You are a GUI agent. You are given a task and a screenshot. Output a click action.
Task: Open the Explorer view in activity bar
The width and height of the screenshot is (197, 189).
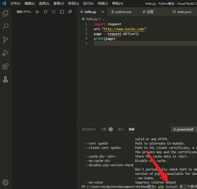point(5,13)
